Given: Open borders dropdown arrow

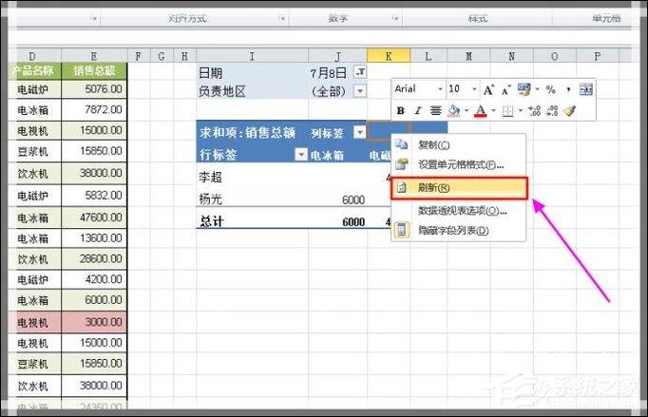Looking at the screenshot, I should coord(521,111).
